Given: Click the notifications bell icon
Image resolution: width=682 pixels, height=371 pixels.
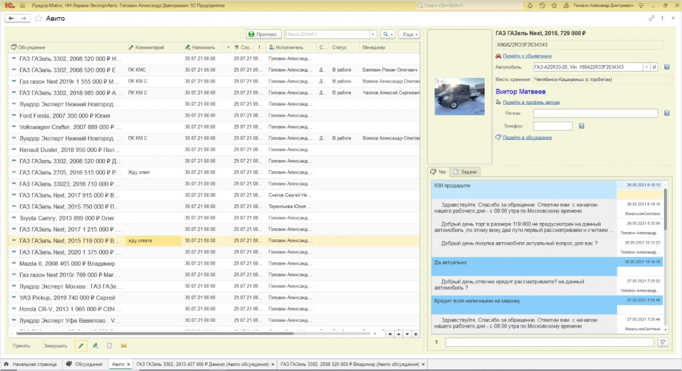Looking at the screenshot, I should pos(530,6).
